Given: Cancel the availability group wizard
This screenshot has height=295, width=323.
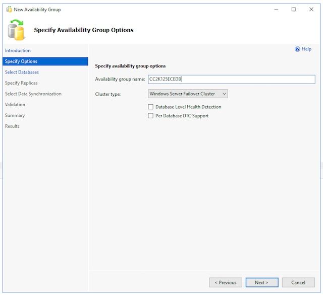Looking at the screenshot, I should (298, 282).
